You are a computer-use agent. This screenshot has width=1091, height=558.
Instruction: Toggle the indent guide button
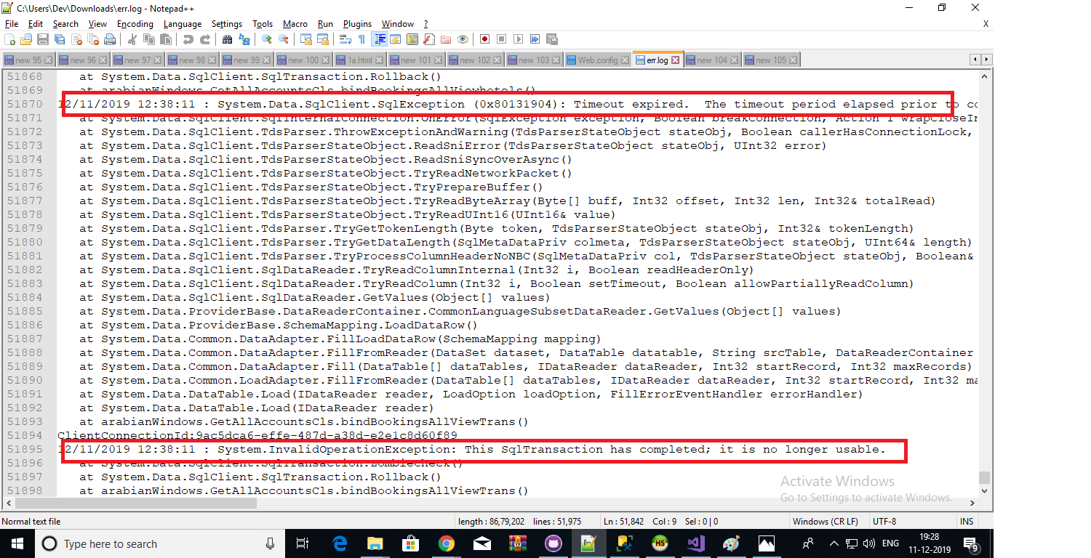[379, 39]
